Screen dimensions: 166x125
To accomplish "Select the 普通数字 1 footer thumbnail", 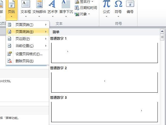I will [104, 53].
